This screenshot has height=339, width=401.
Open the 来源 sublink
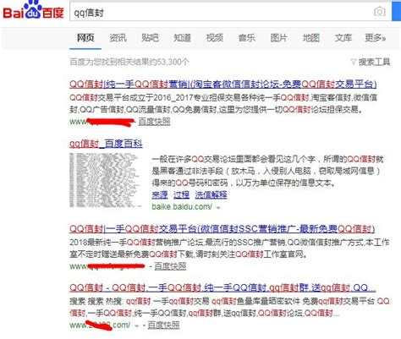(x=160, y=195)
